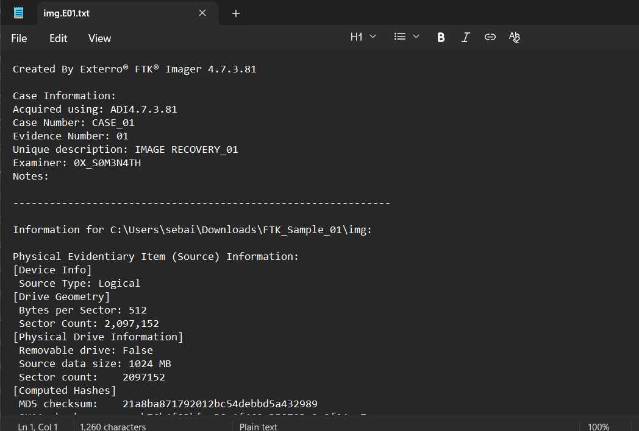639x431 pixels.
Task: Click the 'Sector Count: 2,097,152' line
Action: (x=89, y=324)
